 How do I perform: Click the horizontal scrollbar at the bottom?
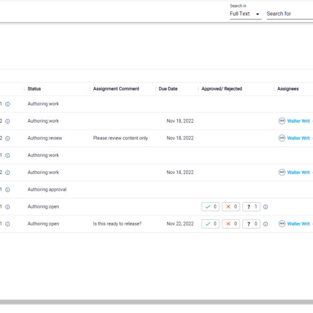coord(156,302)
